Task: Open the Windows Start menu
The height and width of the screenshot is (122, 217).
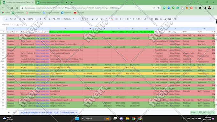Action: [x=77, y=119]
